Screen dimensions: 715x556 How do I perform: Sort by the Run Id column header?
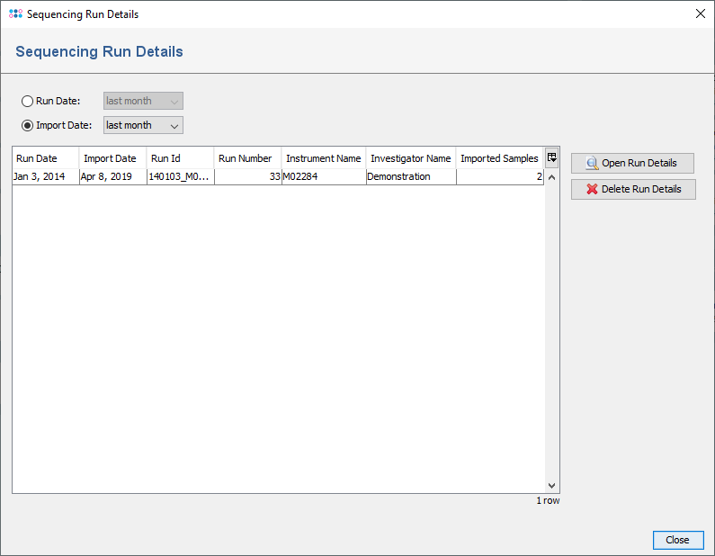pos(180,158)
